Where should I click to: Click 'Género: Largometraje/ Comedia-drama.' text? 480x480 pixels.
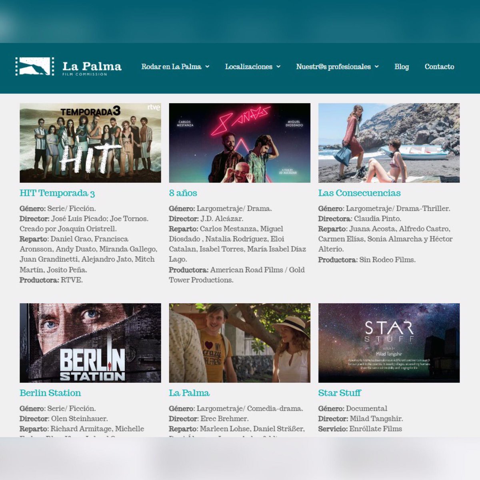[236, 408]
